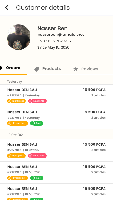Open first Yesterday order with In progress status
The width and height of the screenshot is (113, 201).
click(56, 96)
